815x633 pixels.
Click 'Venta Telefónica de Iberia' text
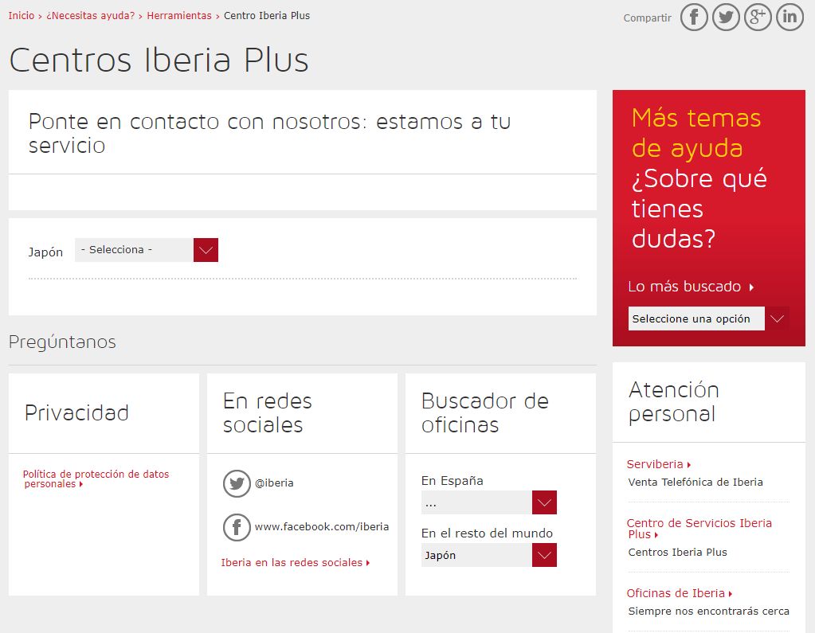pos(695,482)
